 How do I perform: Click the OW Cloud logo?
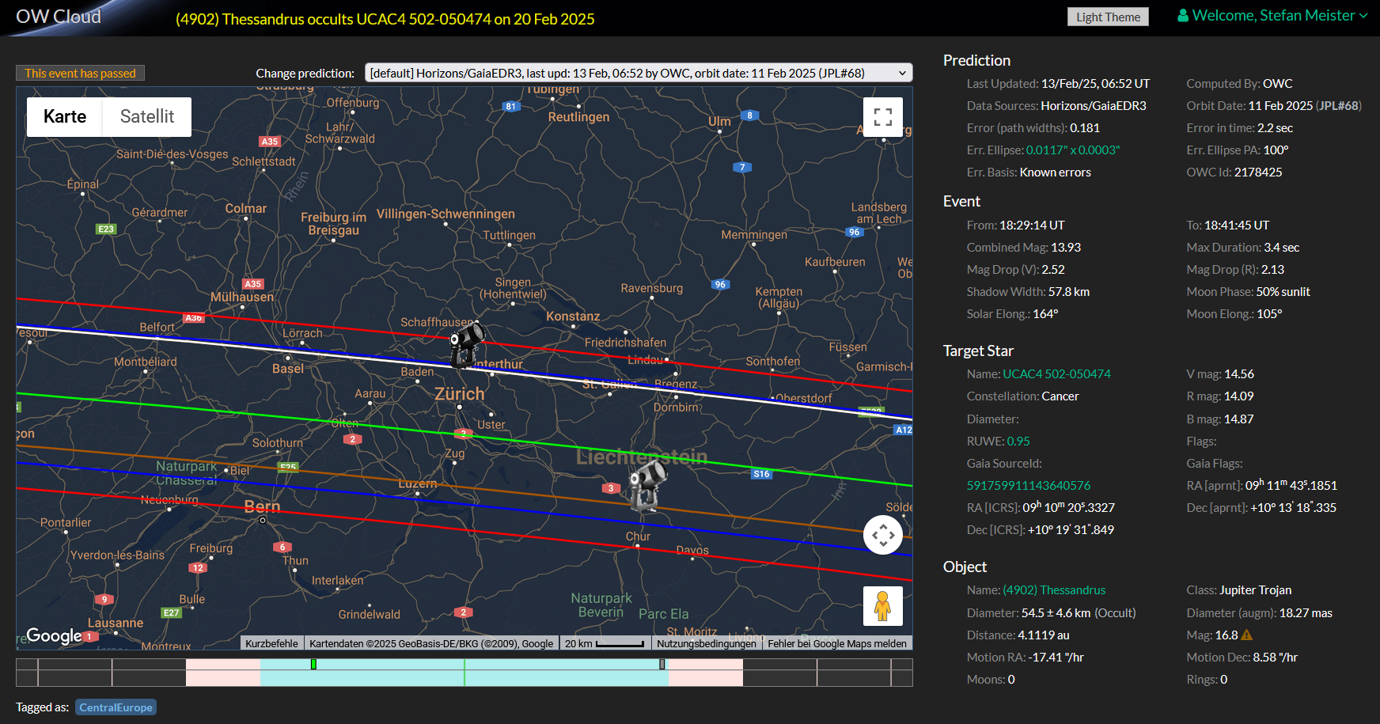click(59, 17)
